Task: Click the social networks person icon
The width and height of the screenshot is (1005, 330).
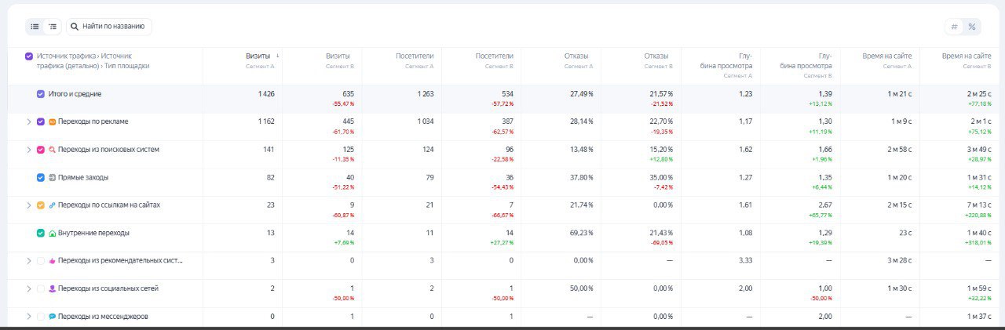Action: click(x=53, y=288)
